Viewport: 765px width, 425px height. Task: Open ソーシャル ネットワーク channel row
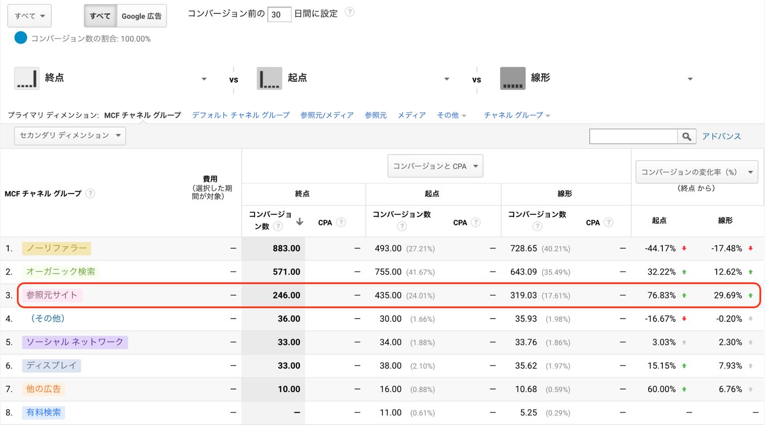[x=75, y=342]
